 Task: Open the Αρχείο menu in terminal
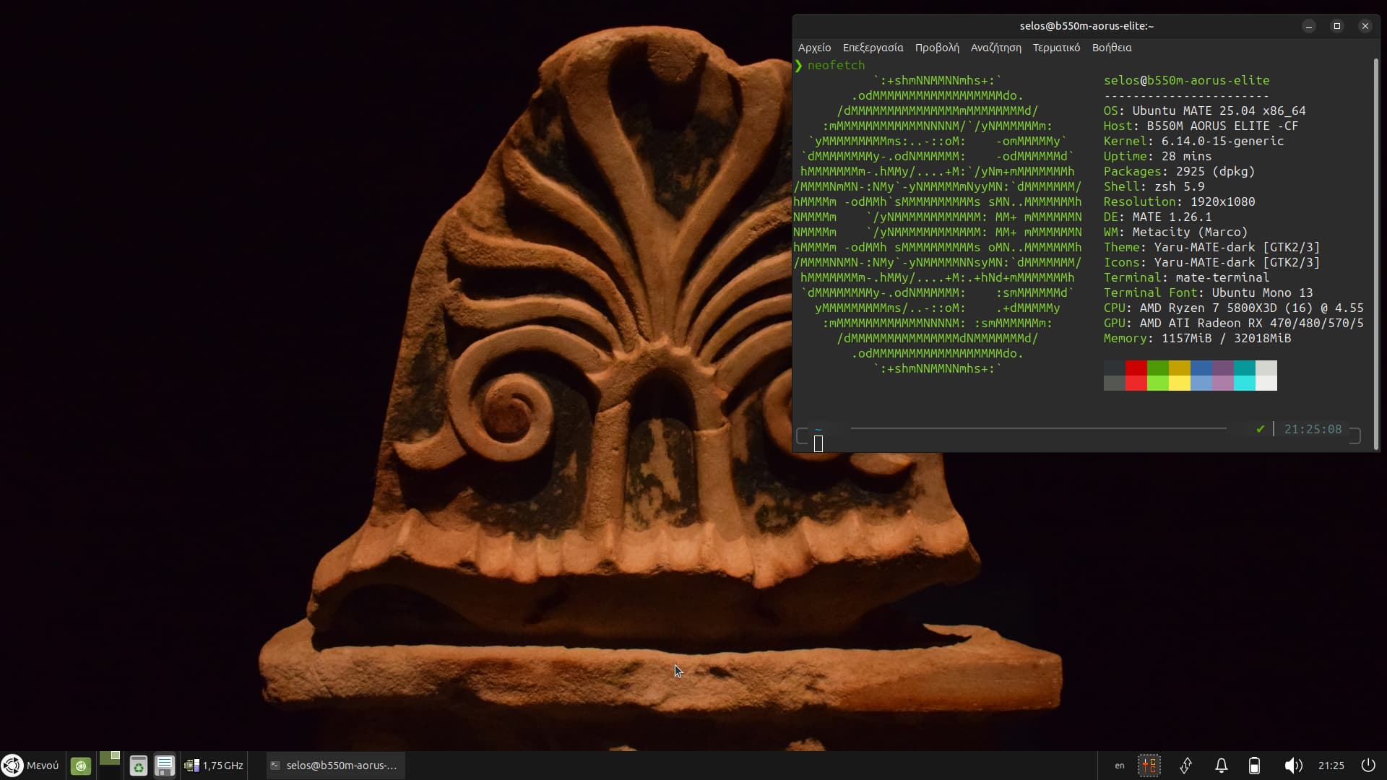814,48
